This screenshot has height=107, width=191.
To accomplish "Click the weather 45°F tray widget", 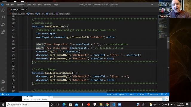I will [x=153, y=104].
